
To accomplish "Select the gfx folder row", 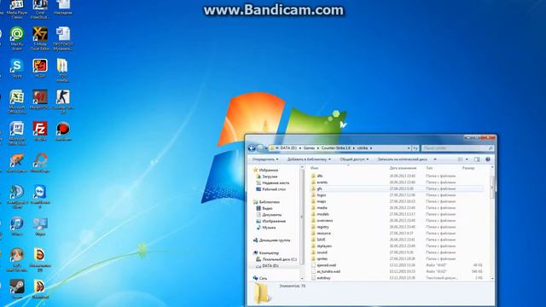I will [x=397, y=188].
